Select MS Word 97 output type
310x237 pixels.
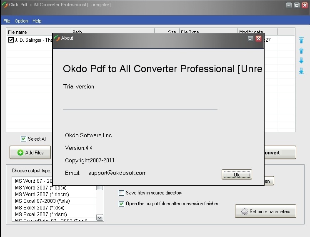click(x=33, y=181)
